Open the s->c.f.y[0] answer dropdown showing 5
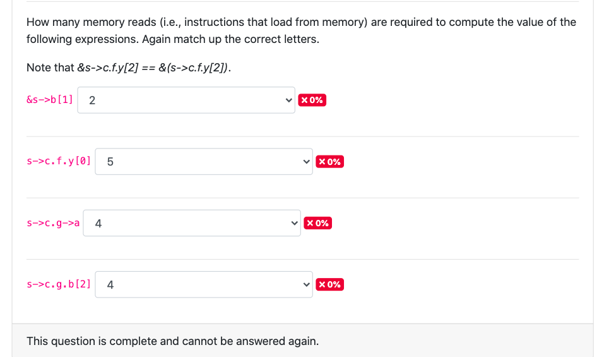Viewport: 609px width, 357px height. pos(204,161)
